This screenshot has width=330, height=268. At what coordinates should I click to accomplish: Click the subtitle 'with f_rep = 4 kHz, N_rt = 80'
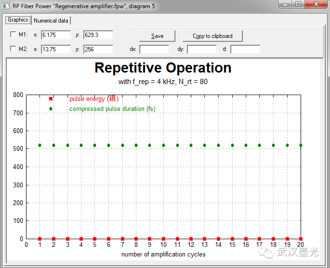click(163, 82)
